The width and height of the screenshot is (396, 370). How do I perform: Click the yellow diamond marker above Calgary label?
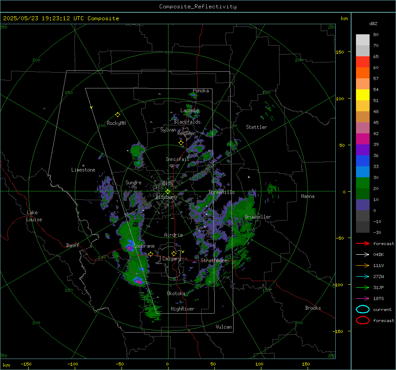coord(174,253)
